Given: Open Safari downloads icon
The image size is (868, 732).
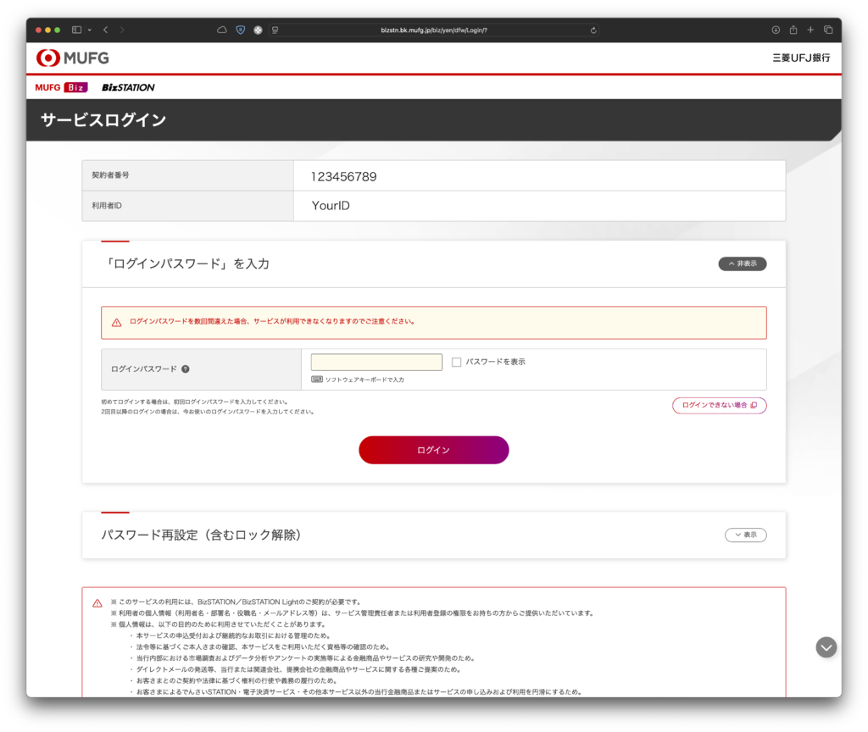Looking at the screenshot, I should 776,30.
